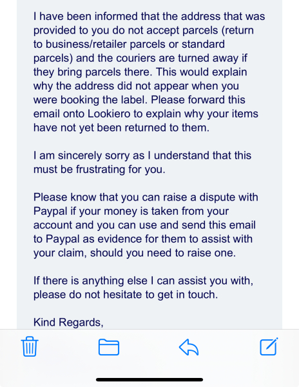Tap the line "I am sincerely sorry as I understand that this"
This screenshot has height=387, width=299.
142,155
